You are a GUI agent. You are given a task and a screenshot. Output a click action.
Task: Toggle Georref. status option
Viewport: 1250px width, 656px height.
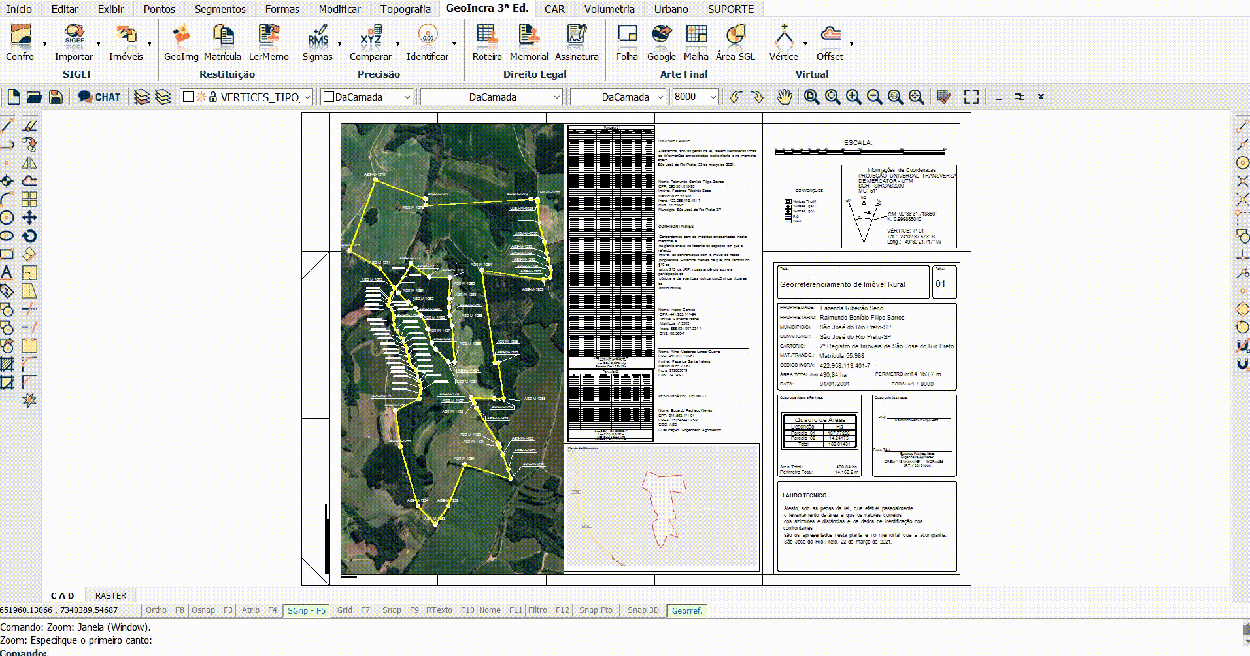point(687,610)
